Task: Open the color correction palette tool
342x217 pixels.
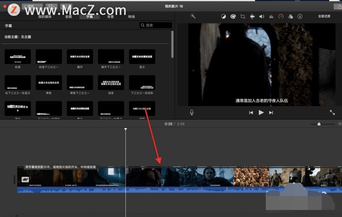Action: [233, 16]
